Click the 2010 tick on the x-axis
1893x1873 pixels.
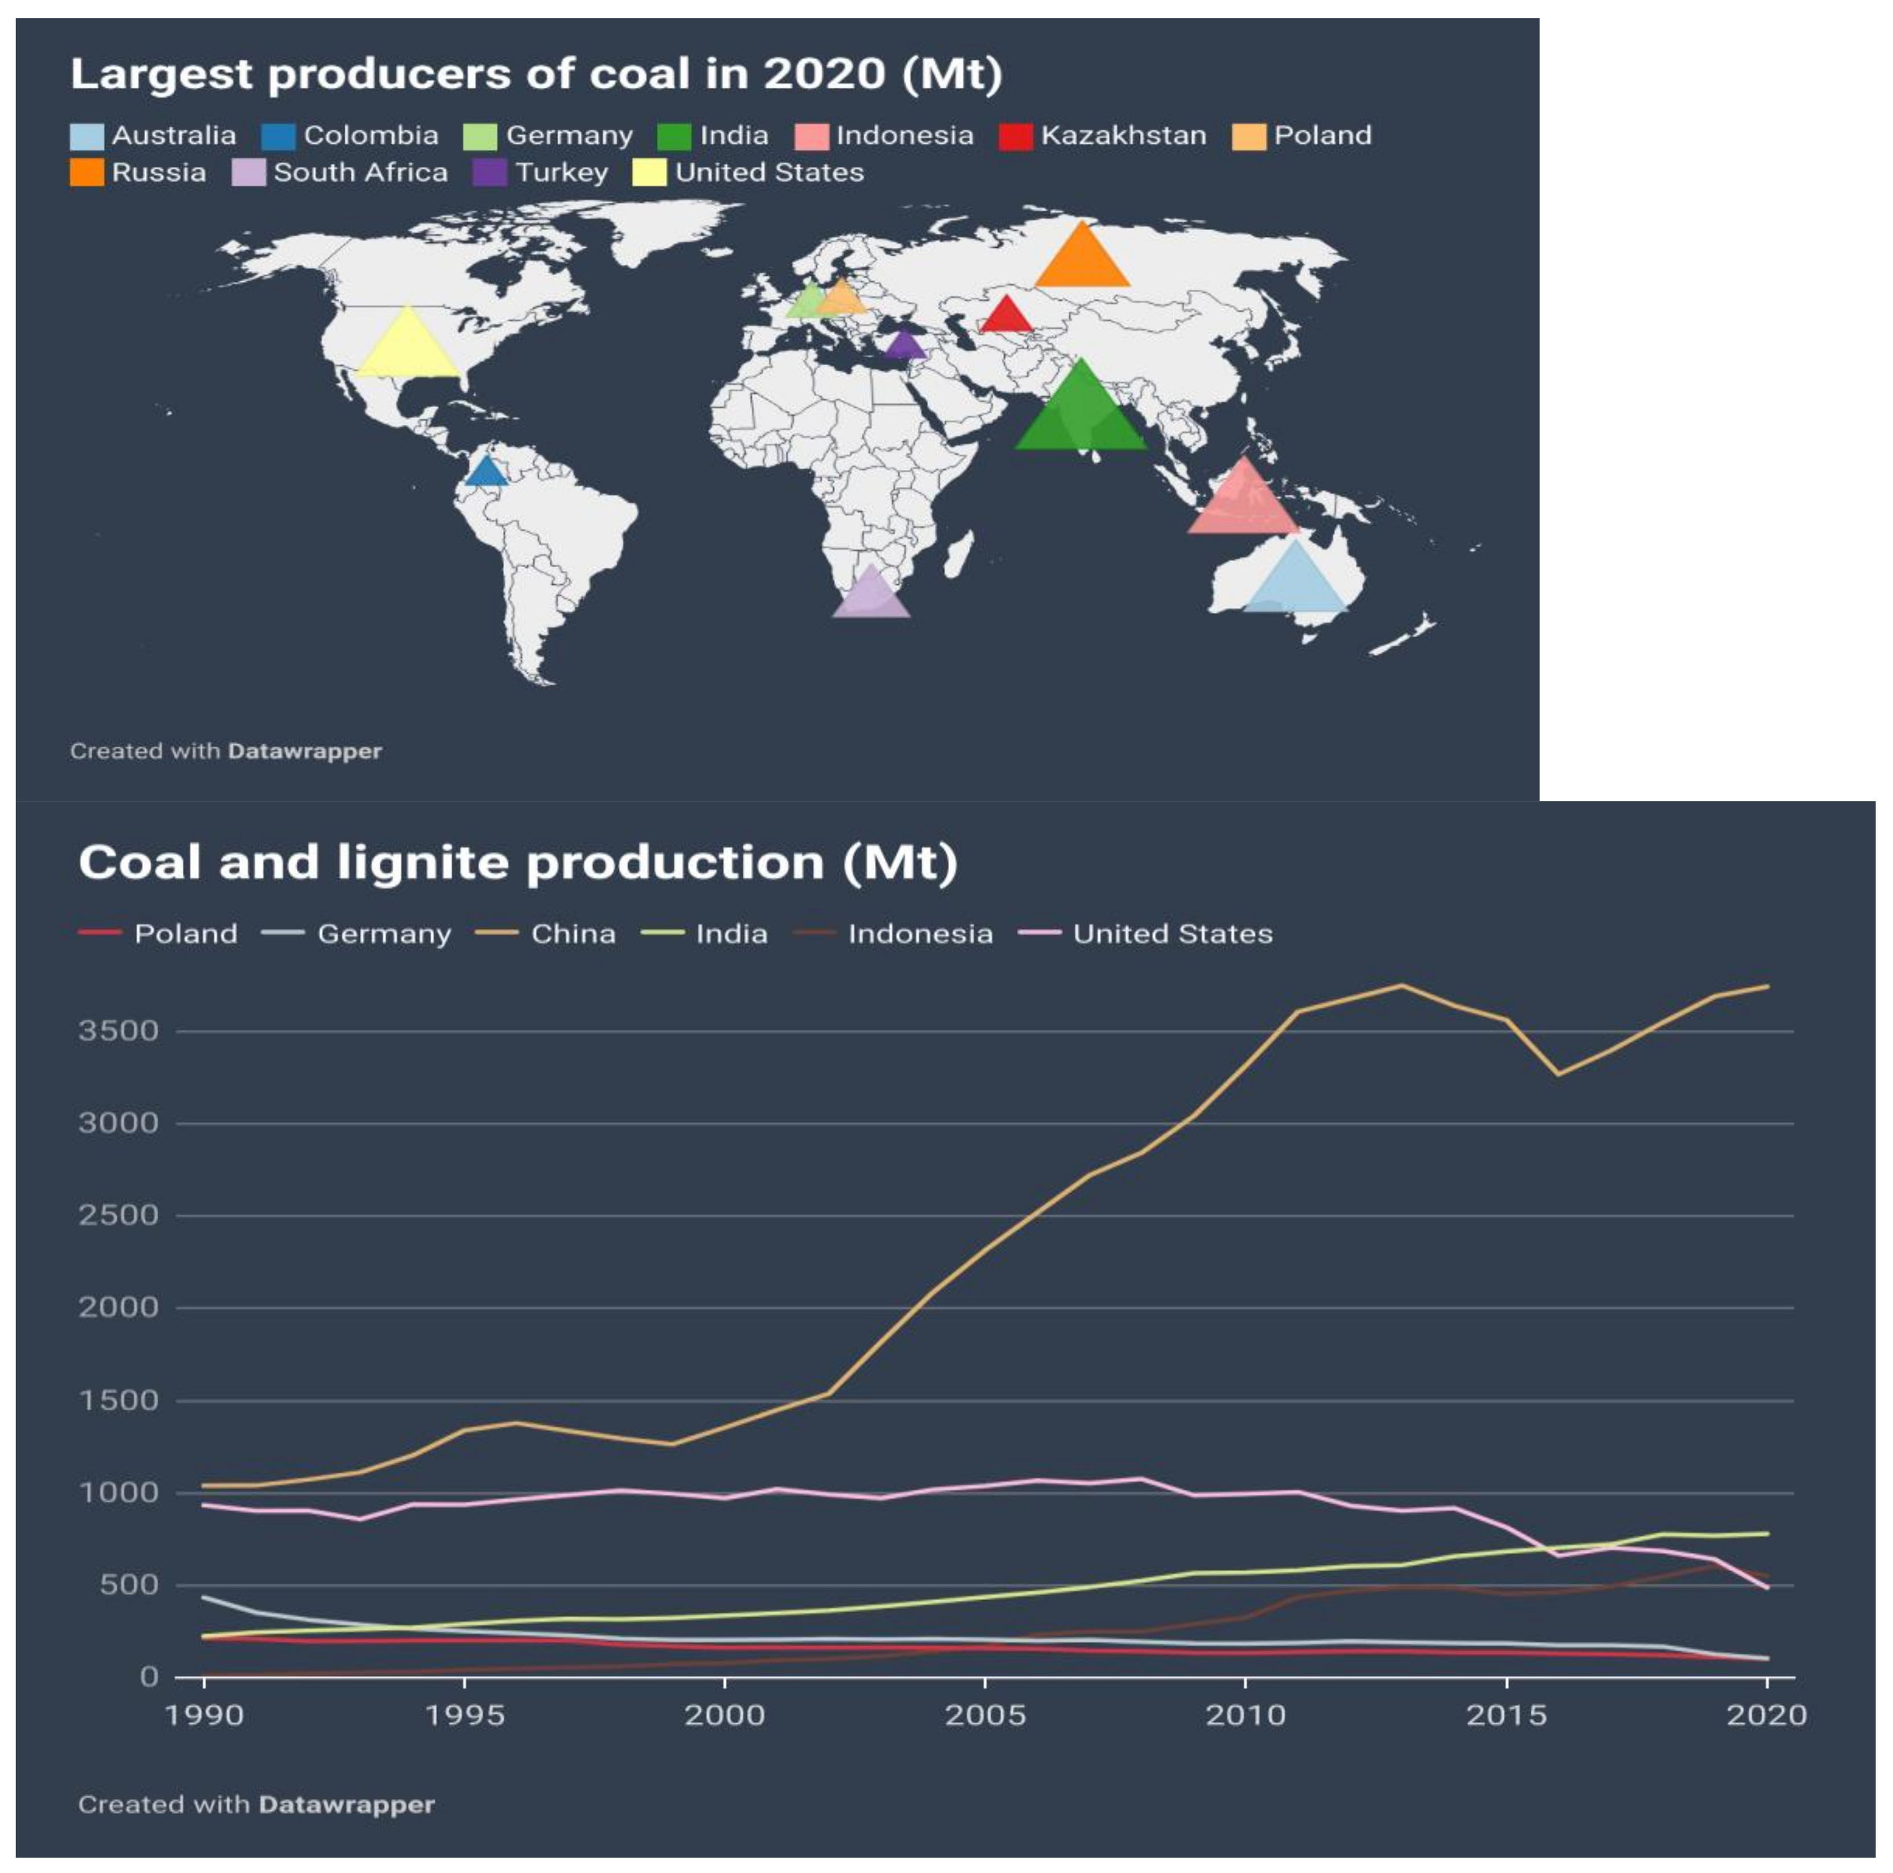(1244, 1714)
